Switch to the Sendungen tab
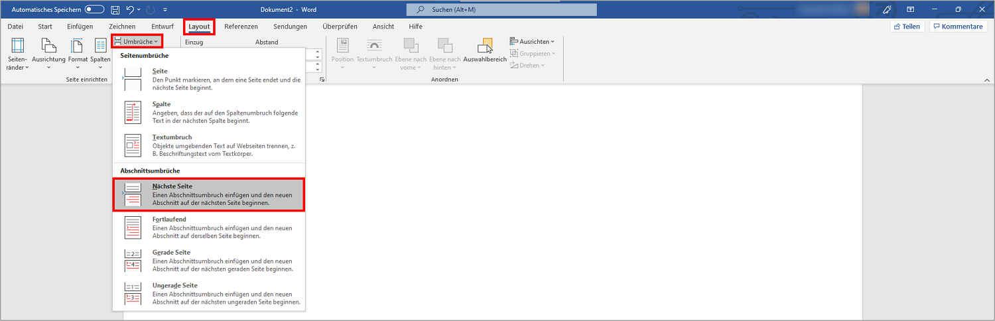This screenshot has height=321, width=995. pyautogui.click(x=290, y=27)
